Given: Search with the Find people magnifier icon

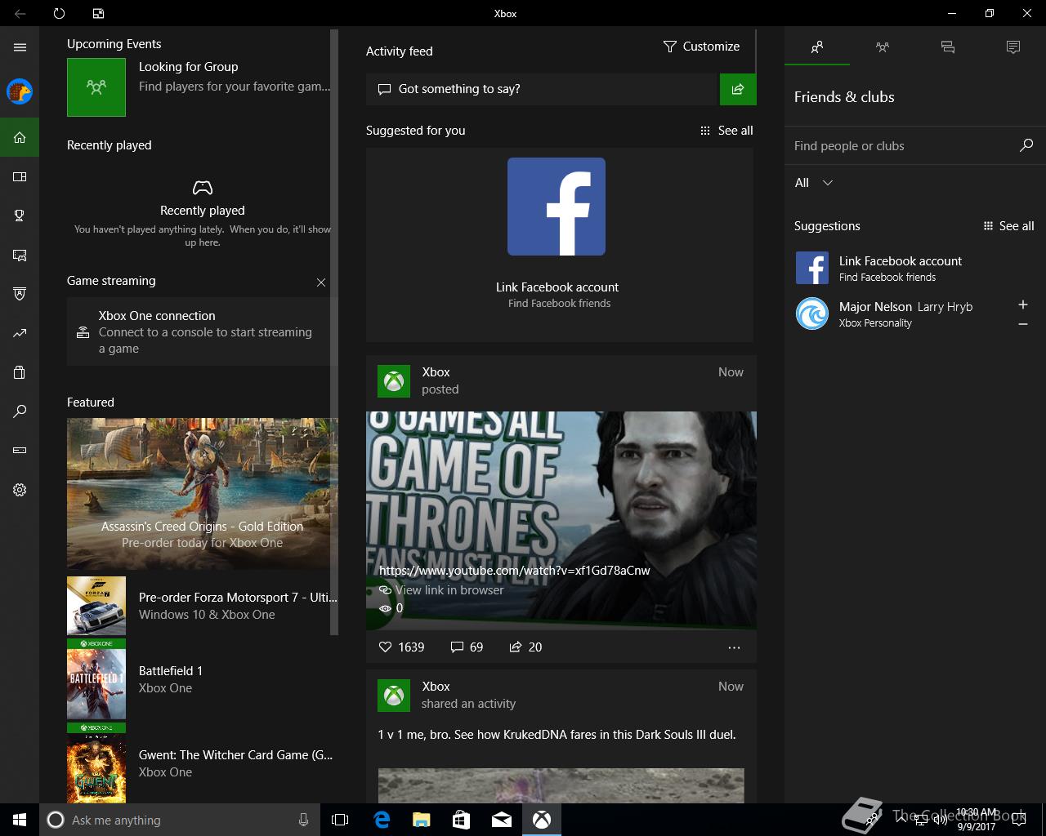Looking at the screenshot, I should (1026, 145).
